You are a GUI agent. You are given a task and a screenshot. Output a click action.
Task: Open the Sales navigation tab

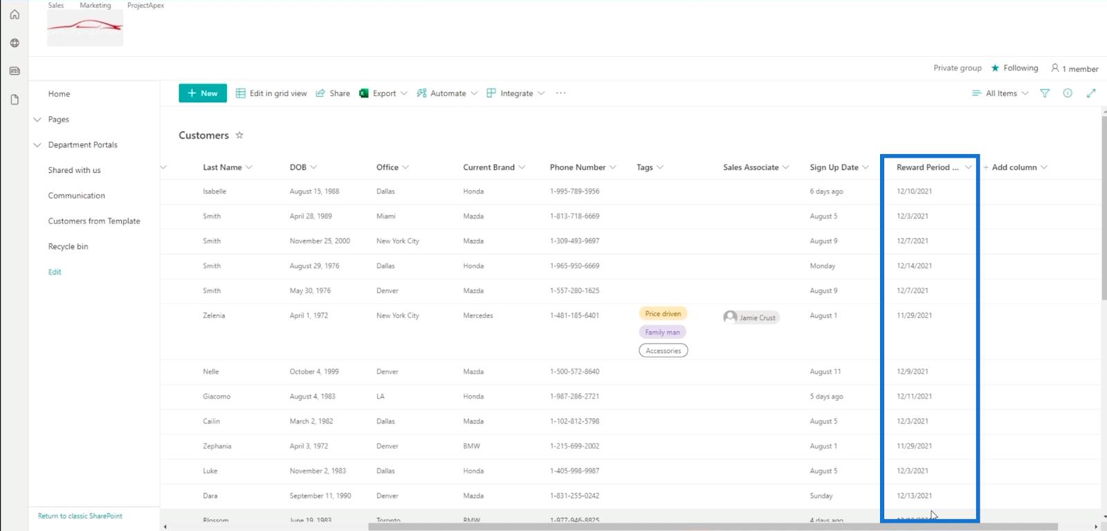tap(56, 5)
